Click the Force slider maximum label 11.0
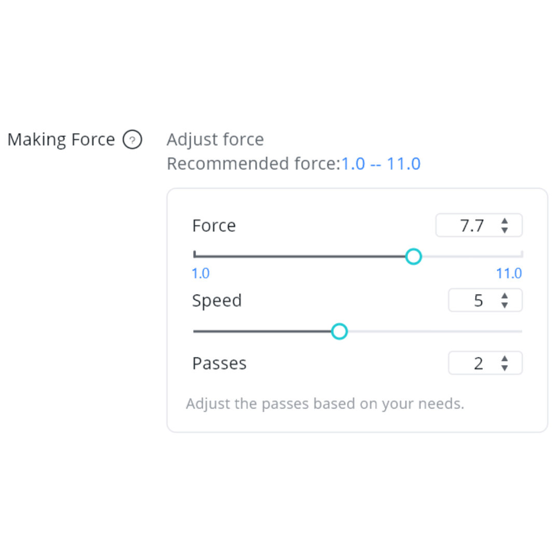Image resolution: width=560 pixels, height=560 pixels. pyautogui.click(x=509, y=273)
